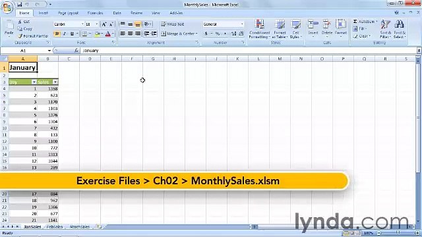
Task: Open the Find & Select binoculars menu
Action: pos(400,29)
